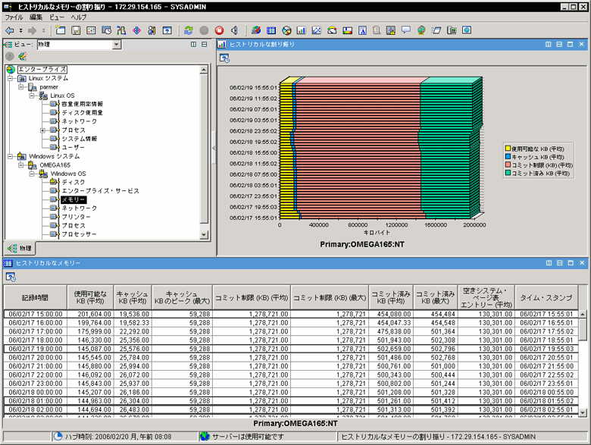
Task: Click the pie chart toolbar icon
Action: coord(286,31)
